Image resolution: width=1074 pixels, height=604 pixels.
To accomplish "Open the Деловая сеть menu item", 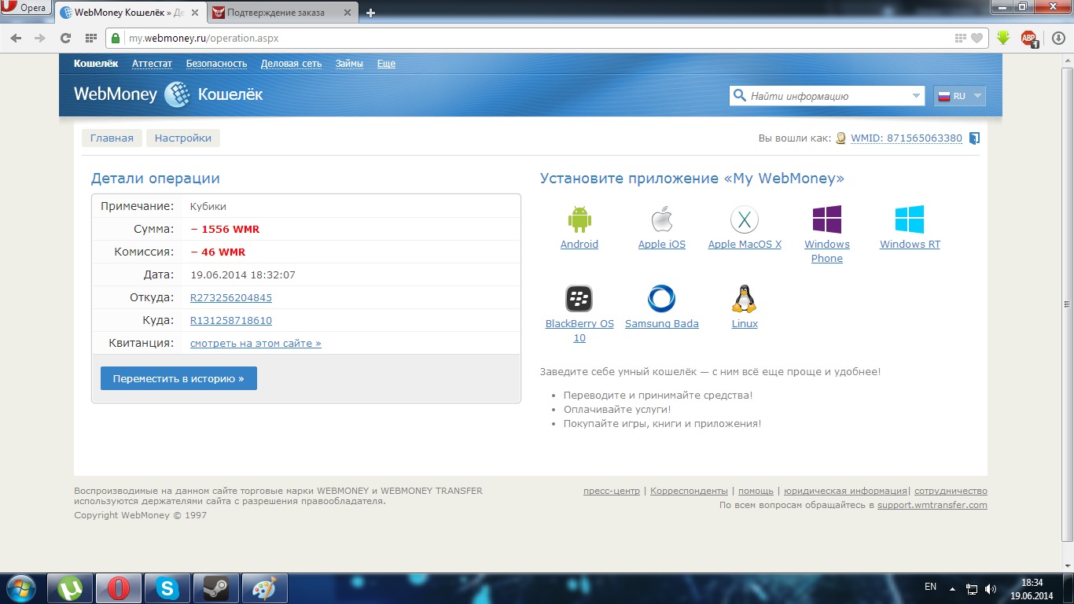I will [x=291, y=64].
